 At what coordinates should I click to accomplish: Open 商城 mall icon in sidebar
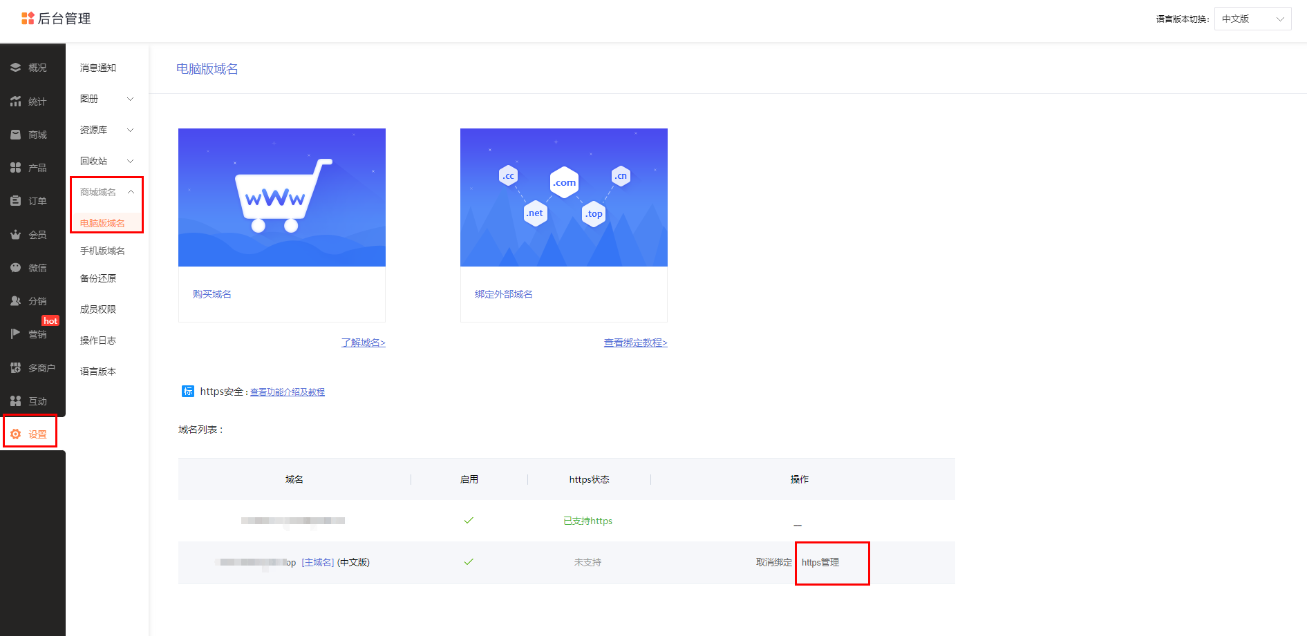click(x=15, y=135)
